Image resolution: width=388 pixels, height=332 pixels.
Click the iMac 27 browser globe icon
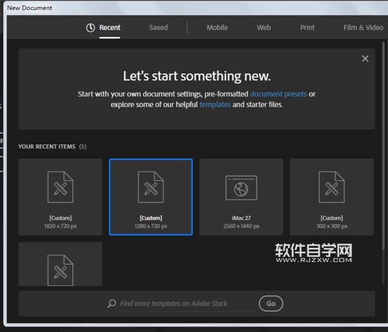[241, 188]
